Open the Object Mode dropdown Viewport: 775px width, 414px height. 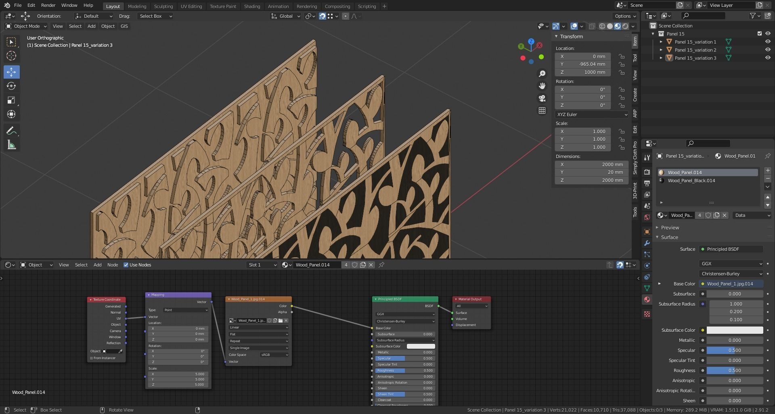coord(26,26)
